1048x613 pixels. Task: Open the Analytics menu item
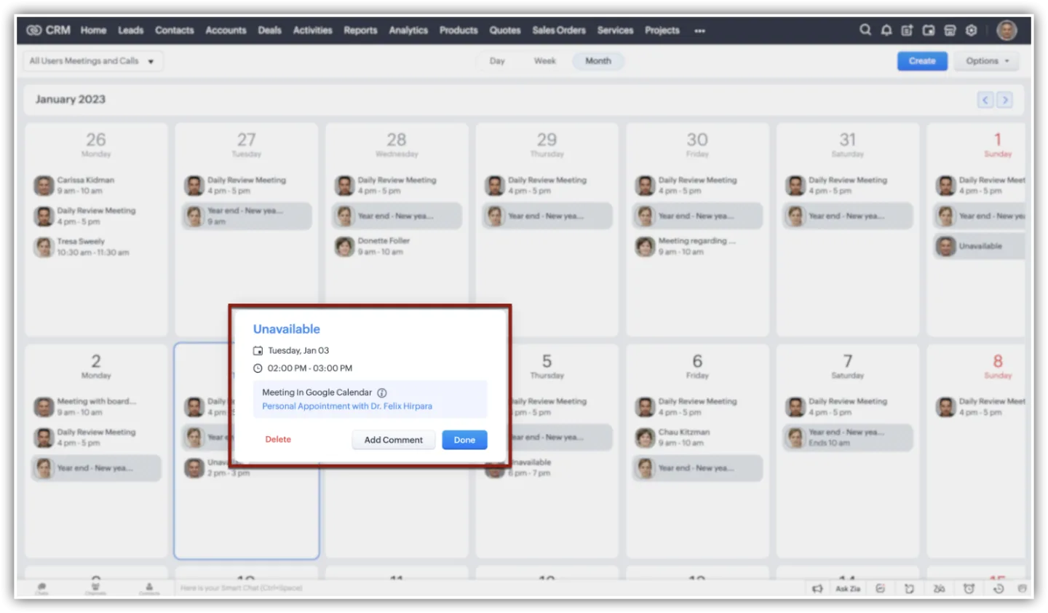click(408, 31)
